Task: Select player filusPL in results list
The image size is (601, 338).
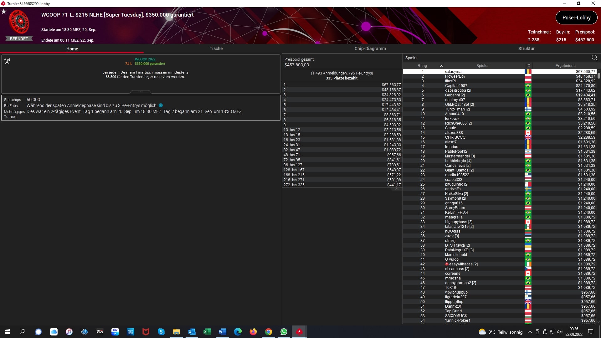Action: 499,81
